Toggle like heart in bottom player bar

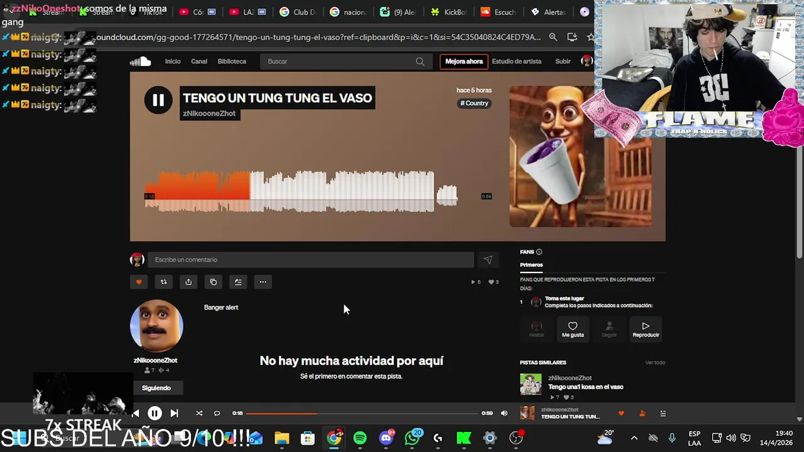tap(621, 413)
